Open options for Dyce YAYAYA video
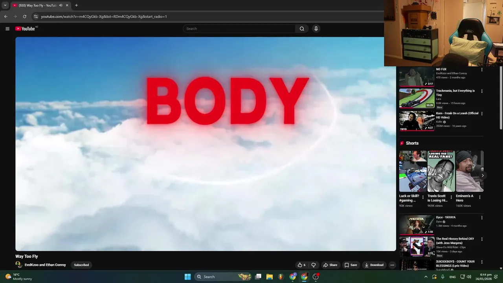The height and width of the screenshot is (283, 503). 482,218
